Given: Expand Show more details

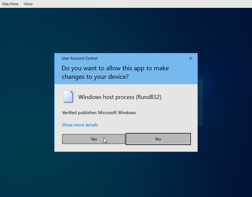Looking at the screenshot, I should tap(80, 125).
